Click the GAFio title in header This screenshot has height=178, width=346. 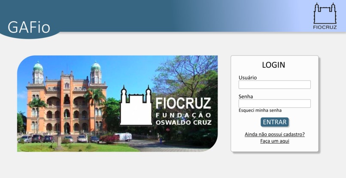(29, 27)
